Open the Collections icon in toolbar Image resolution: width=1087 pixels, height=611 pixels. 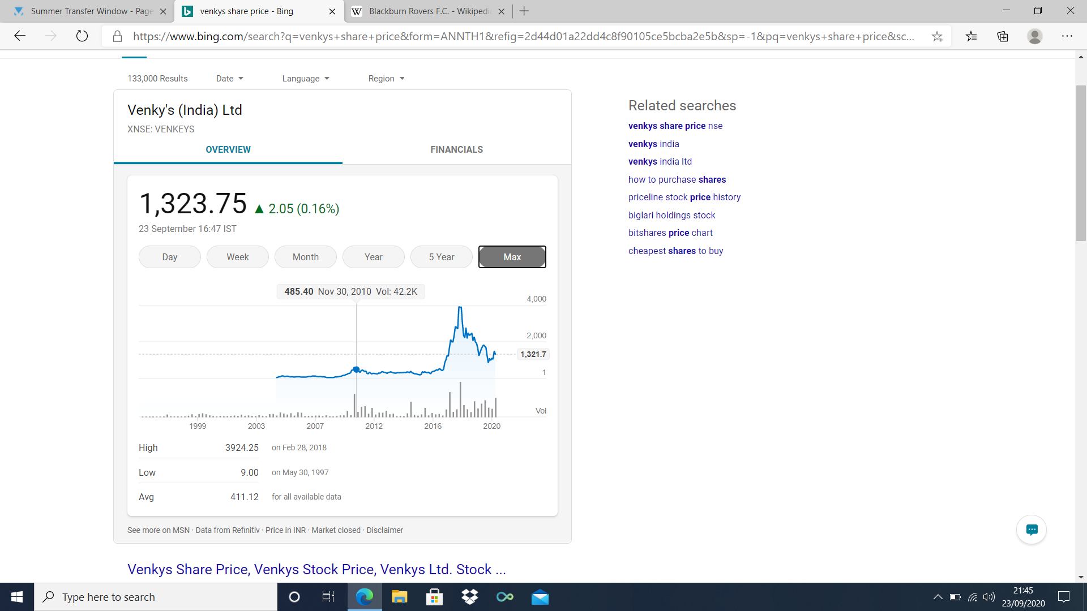point(1003,36)
